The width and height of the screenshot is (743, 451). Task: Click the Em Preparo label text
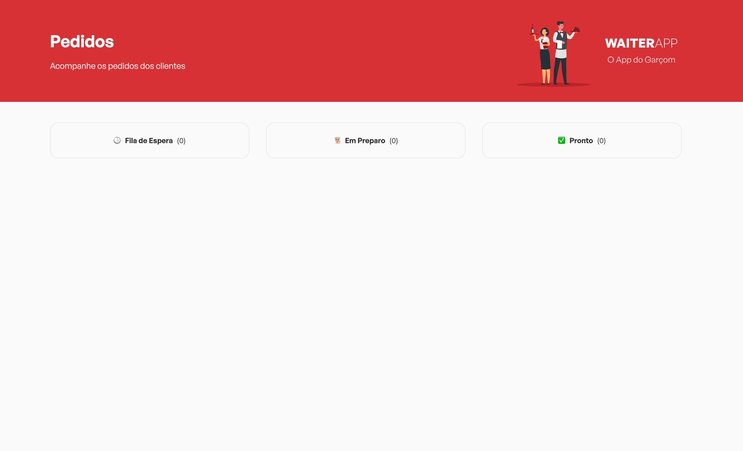click(365, 141)
